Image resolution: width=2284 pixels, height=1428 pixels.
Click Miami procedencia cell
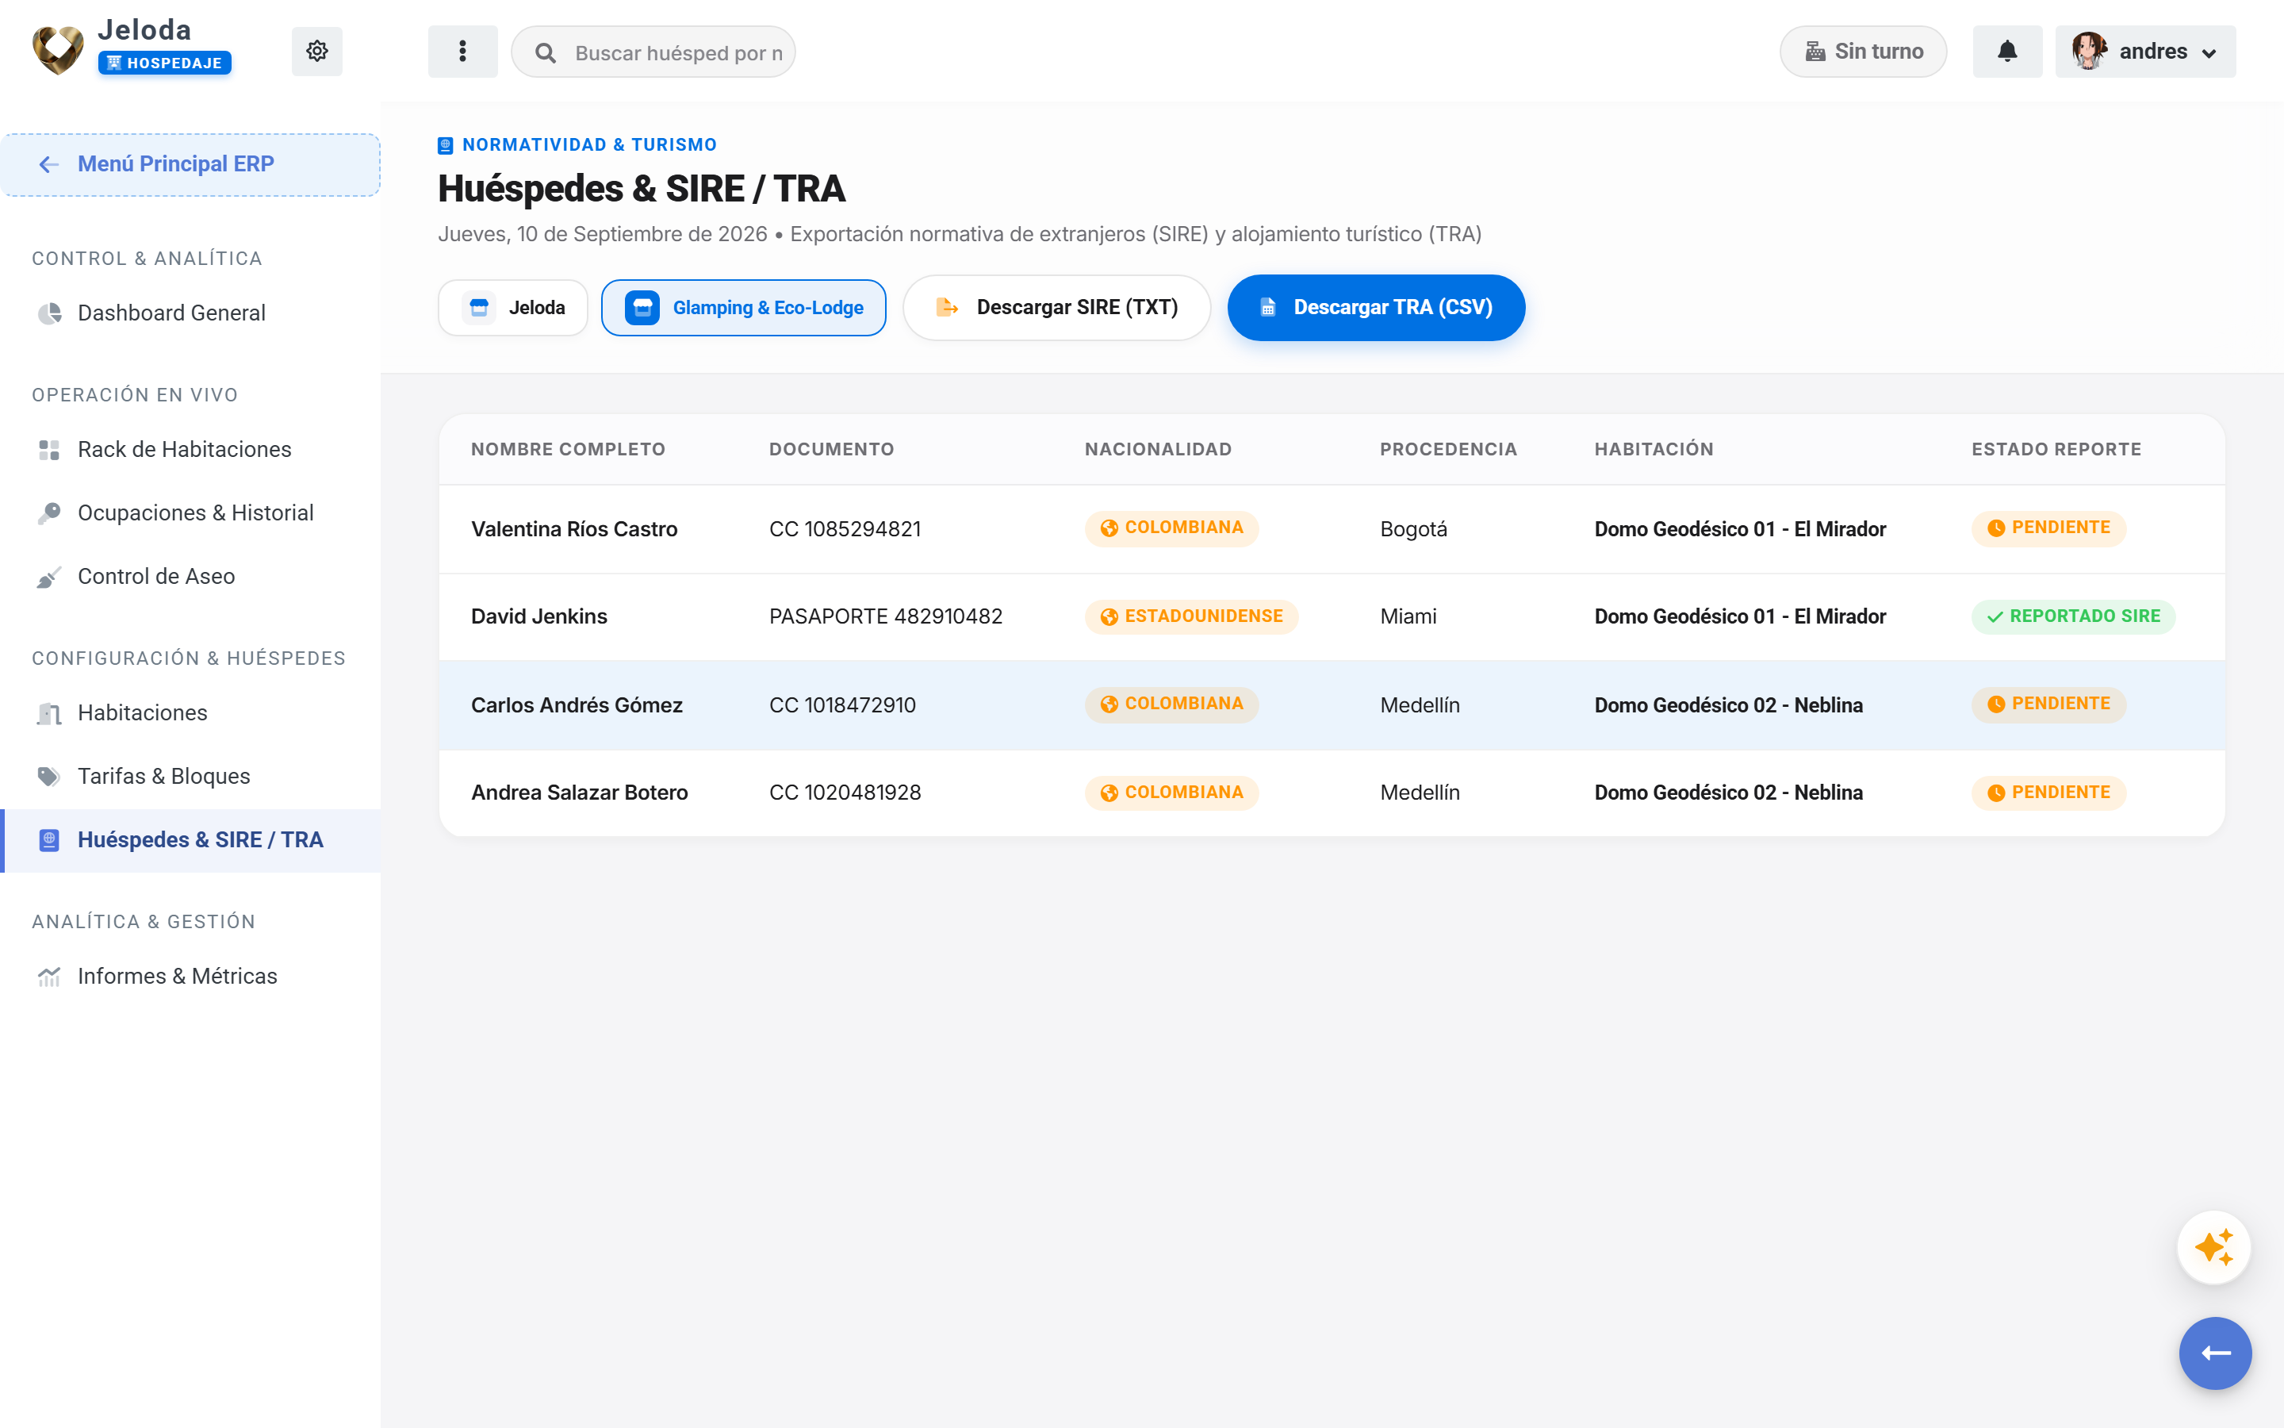pos(1408,616)
